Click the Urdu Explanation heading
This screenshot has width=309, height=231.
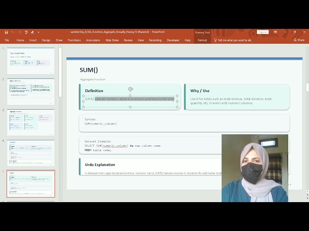[100, 165]
